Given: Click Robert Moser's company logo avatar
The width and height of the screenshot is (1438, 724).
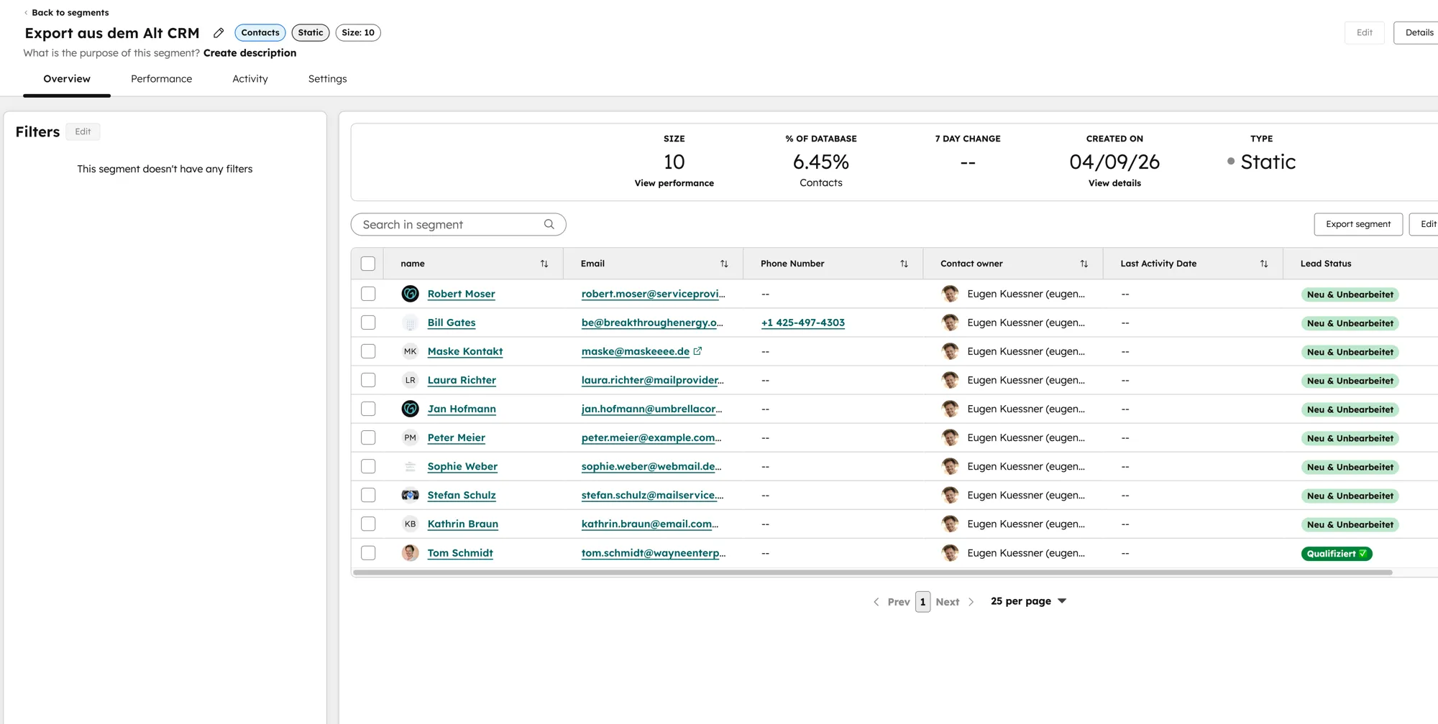Looking at the screenshot, I should pyautogui.click(x=410, y=293).
